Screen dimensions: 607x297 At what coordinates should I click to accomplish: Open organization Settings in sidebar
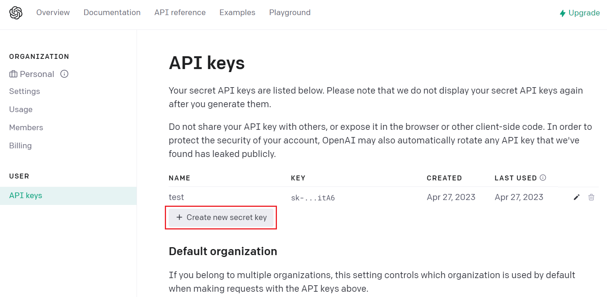25,91
